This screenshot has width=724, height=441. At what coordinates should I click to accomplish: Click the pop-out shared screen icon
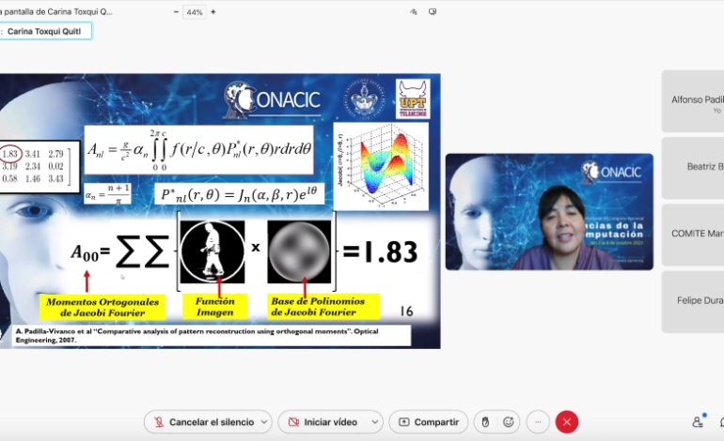click(x=433, y=12)
